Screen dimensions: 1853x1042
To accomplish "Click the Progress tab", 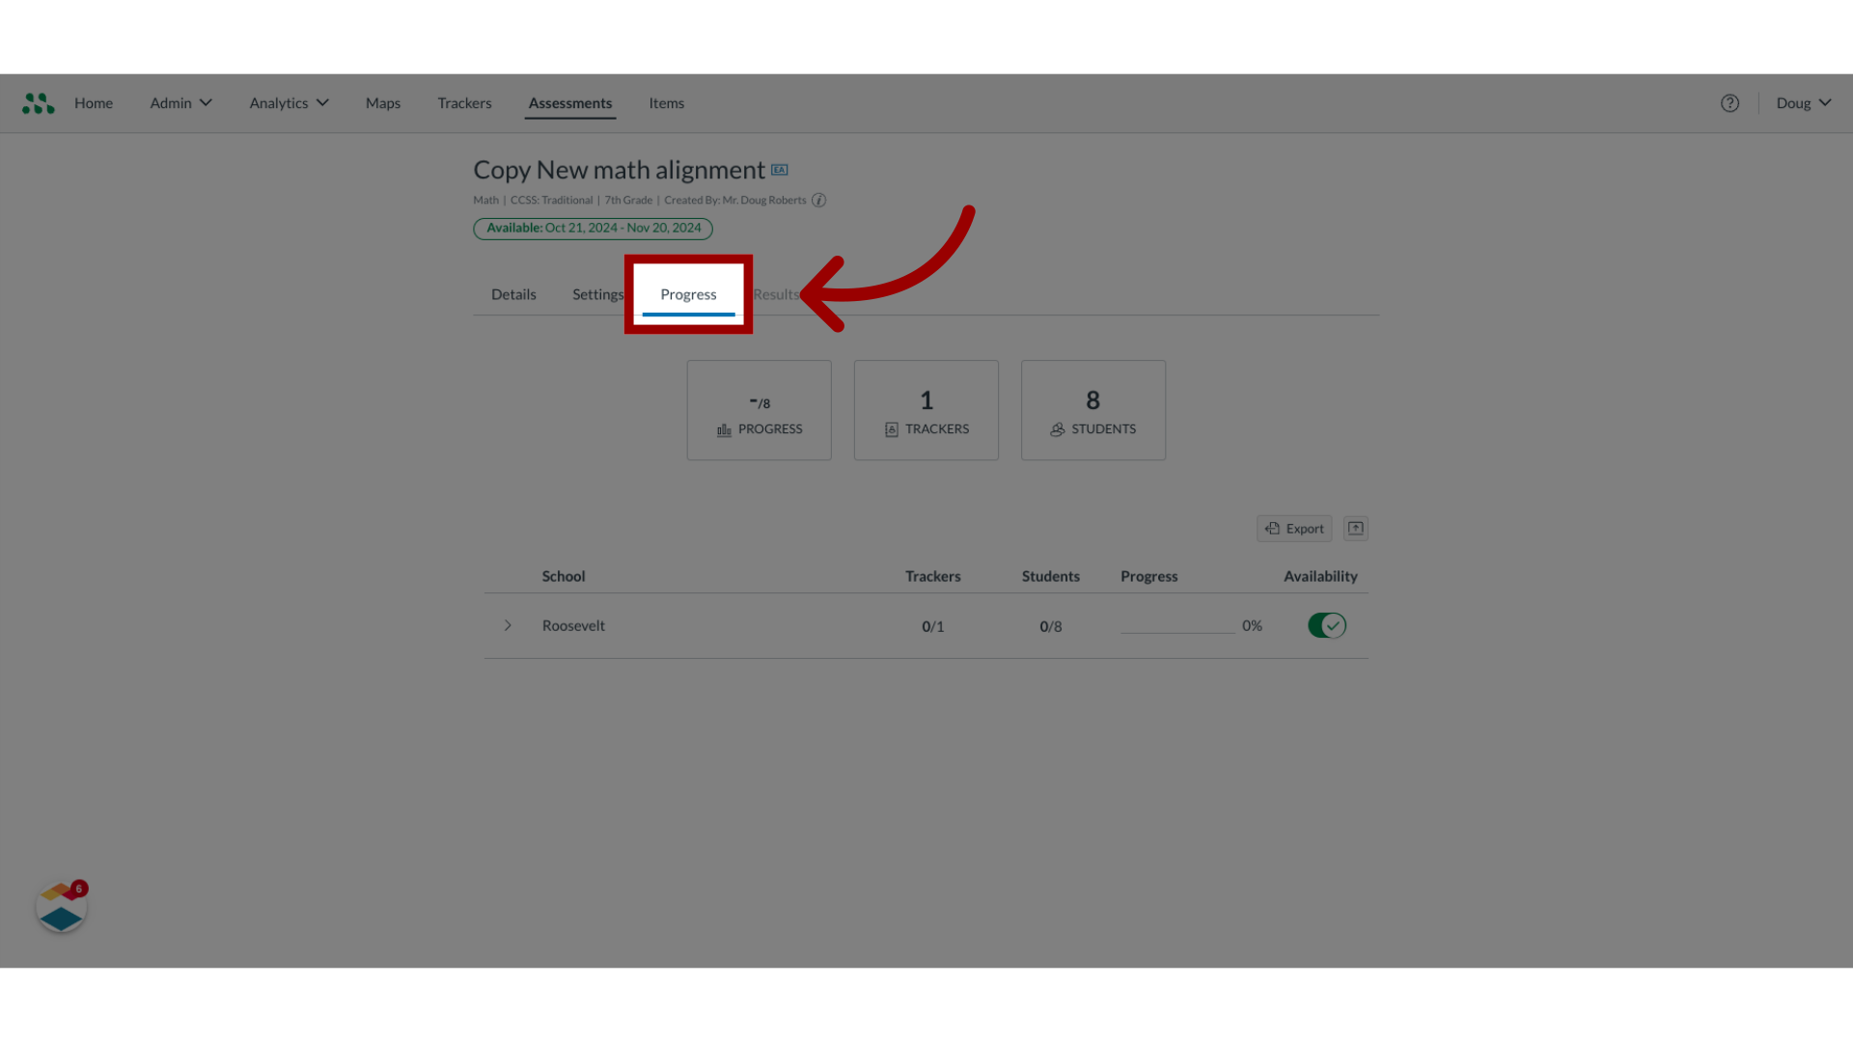I will coord(687,294).
